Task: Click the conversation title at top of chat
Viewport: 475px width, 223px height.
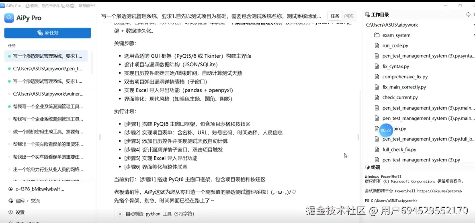Action: tap(211, 16)
